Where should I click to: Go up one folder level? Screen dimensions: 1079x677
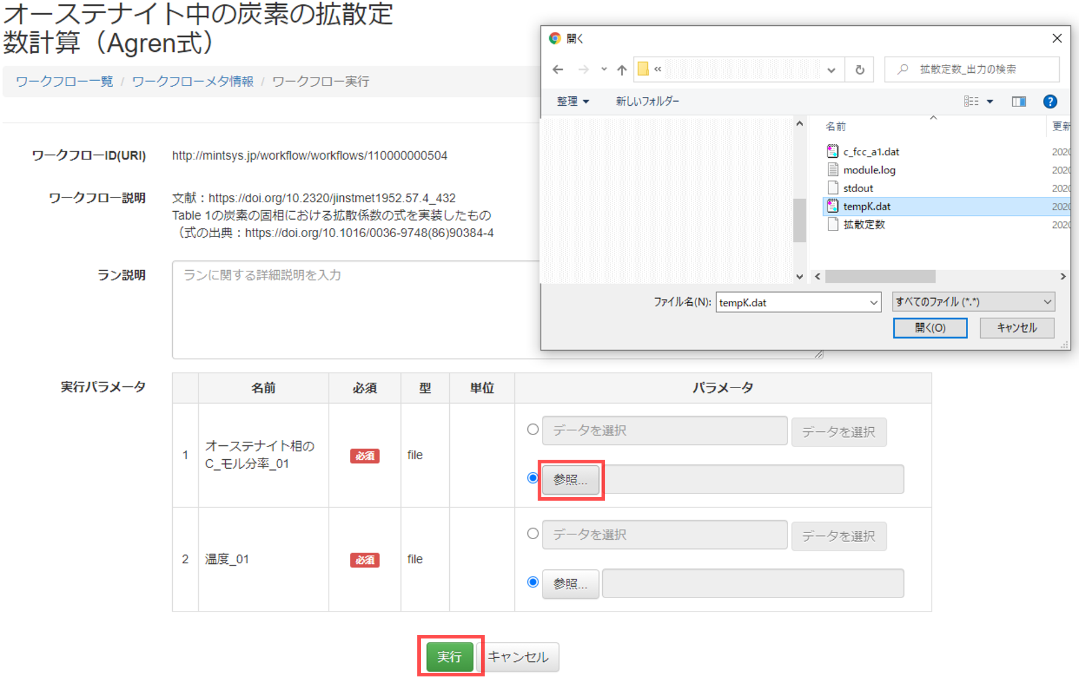pos(622,70)
